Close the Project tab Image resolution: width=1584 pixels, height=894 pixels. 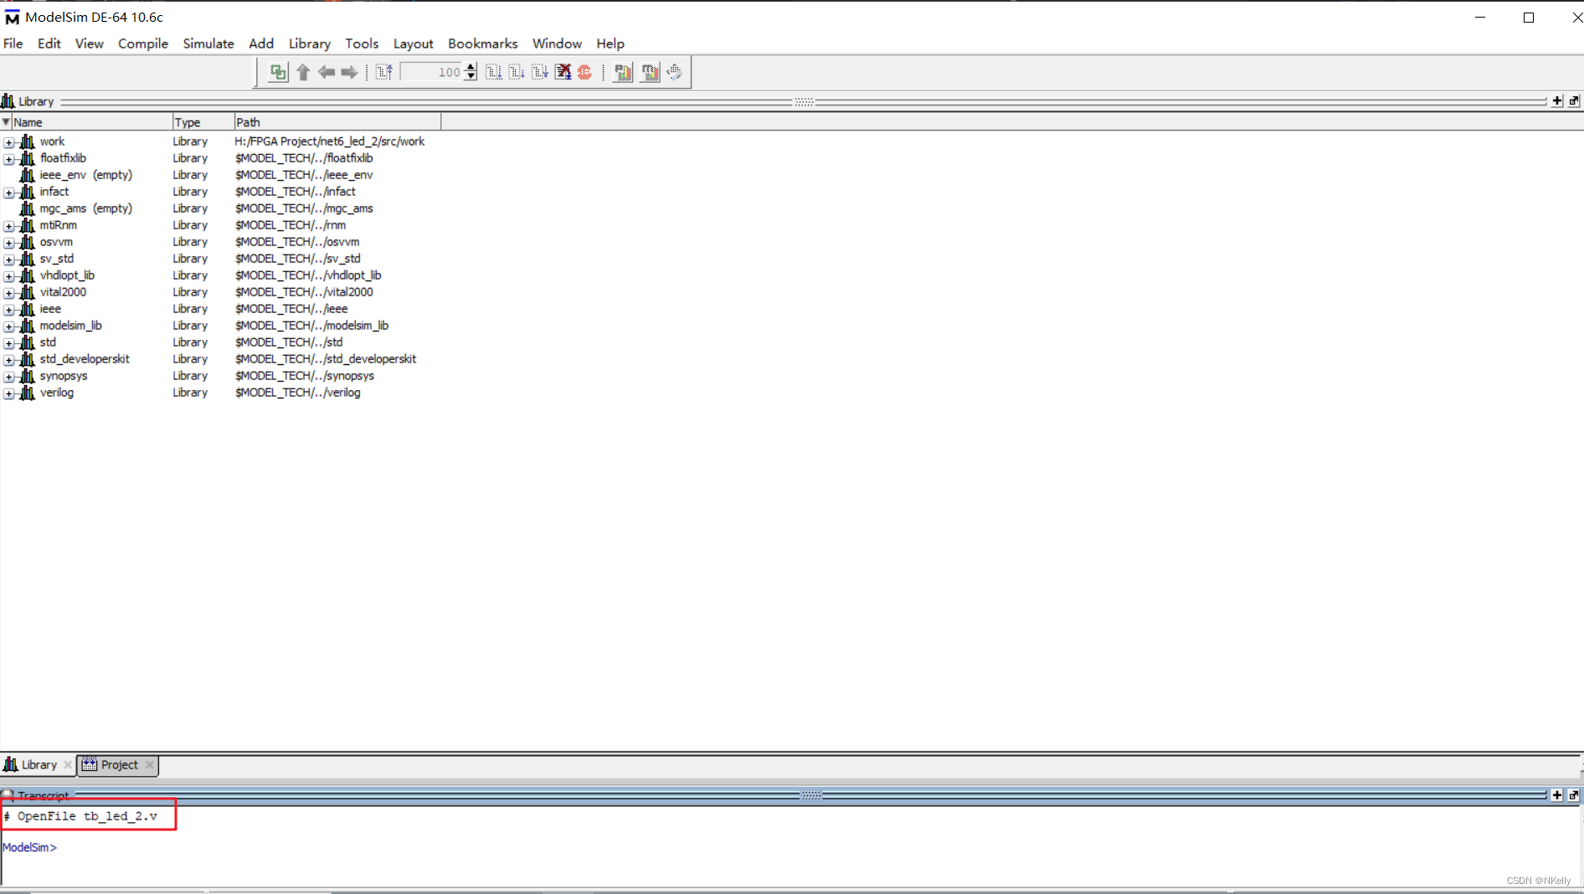[x=150, y=765]
